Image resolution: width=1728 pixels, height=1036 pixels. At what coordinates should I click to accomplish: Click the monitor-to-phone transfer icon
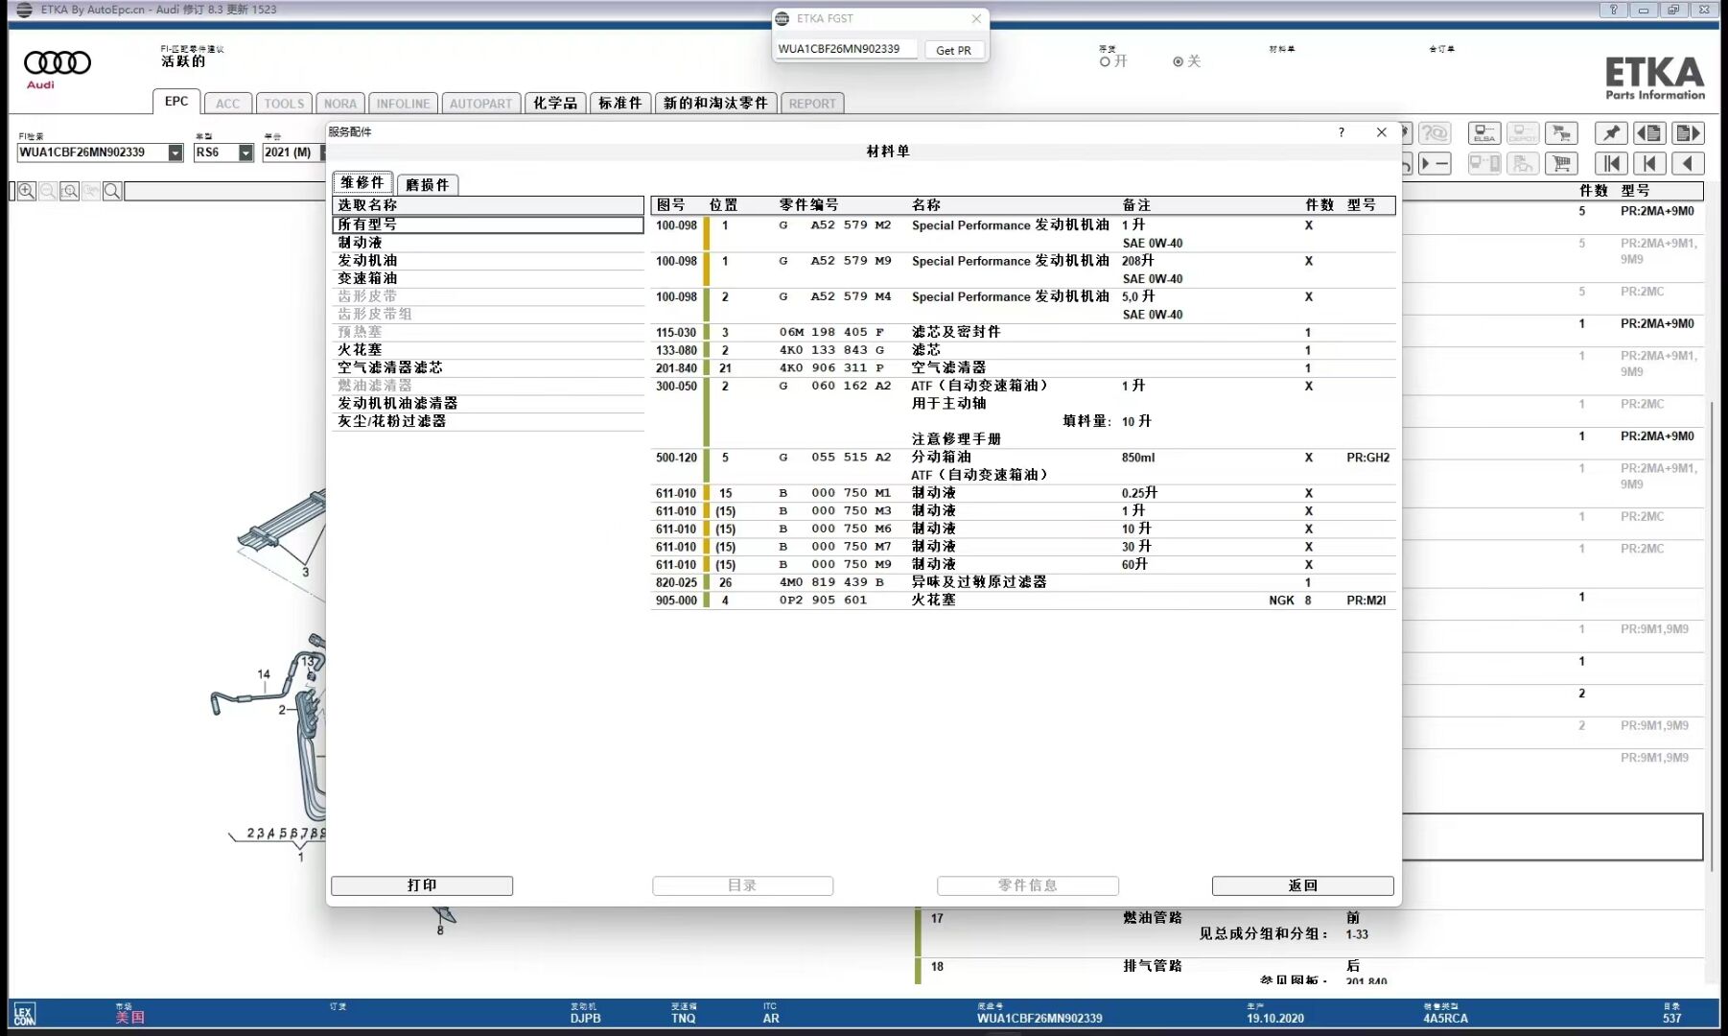(x=1484, y=164)
